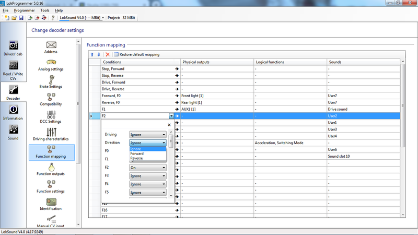Image resolution: width=418 pixels, height=235 pixels.
Task: Open the Help menu
Action: pos(59,10)
